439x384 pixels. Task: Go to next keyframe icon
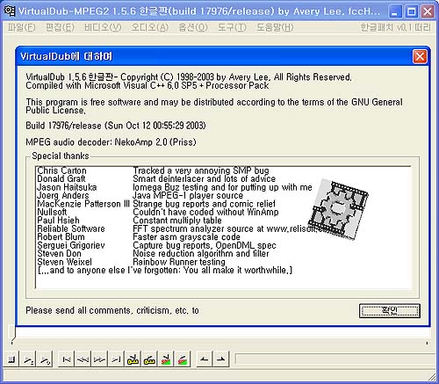tap(149, 359)
